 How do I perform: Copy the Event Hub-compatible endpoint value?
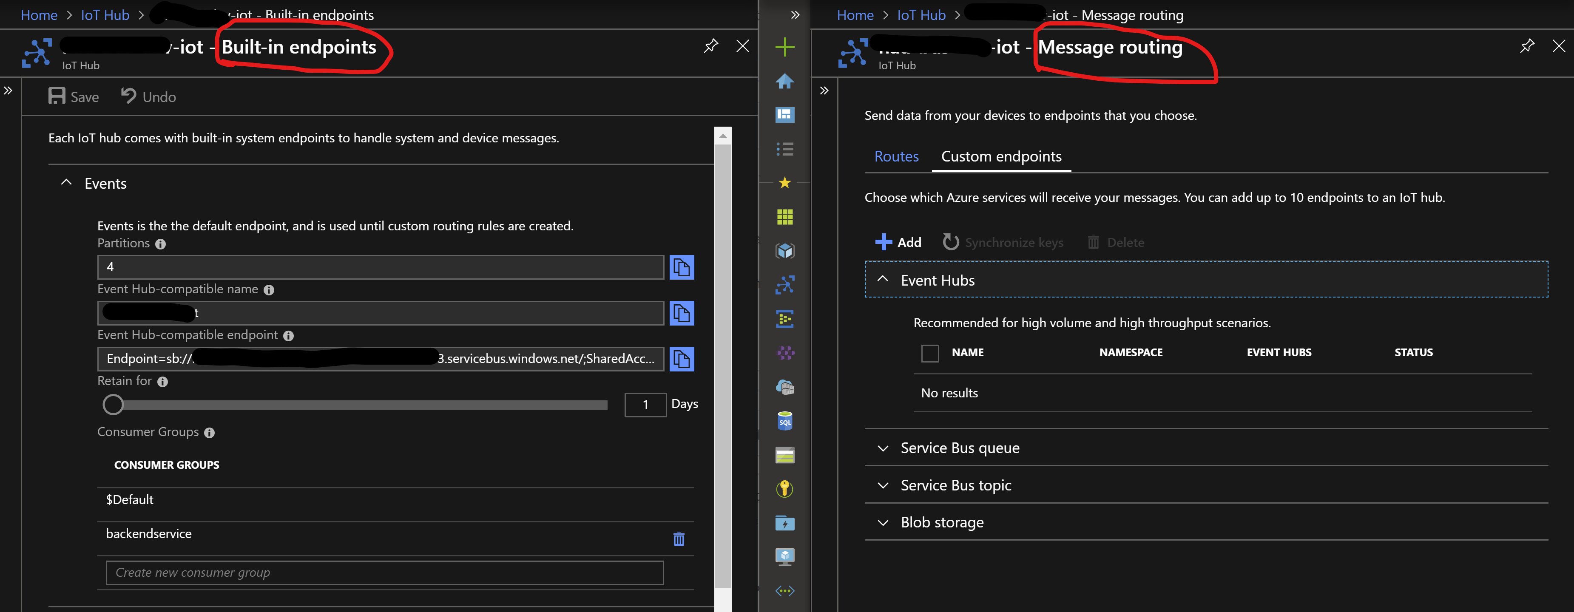pos(681,359)
